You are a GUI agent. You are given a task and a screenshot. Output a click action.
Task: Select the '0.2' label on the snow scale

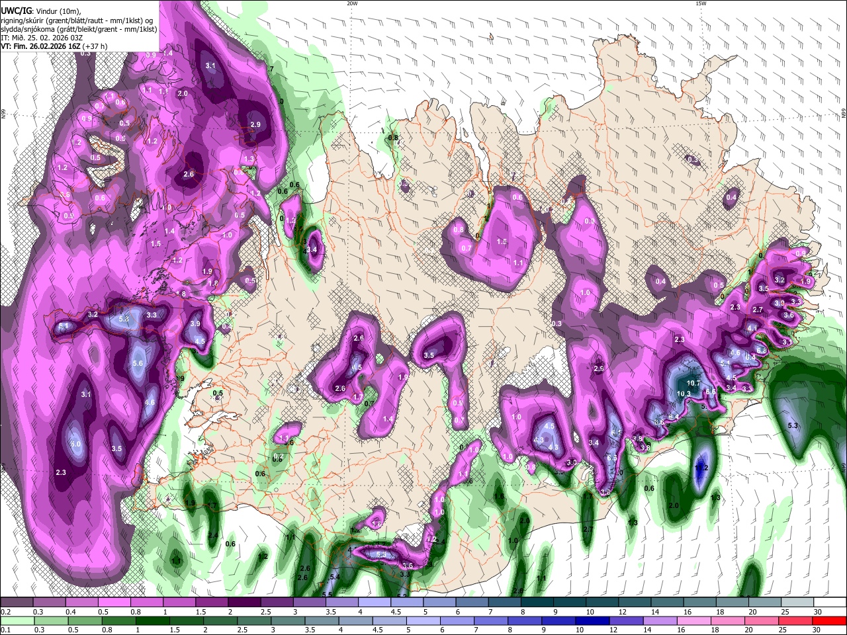pos(6,612)
